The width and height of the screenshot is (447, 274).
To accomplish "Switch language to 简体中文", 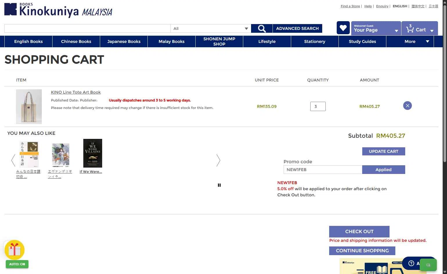I will [418, 6].
